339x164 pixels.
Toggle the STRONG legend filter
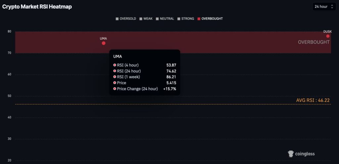tap(185, 19)
